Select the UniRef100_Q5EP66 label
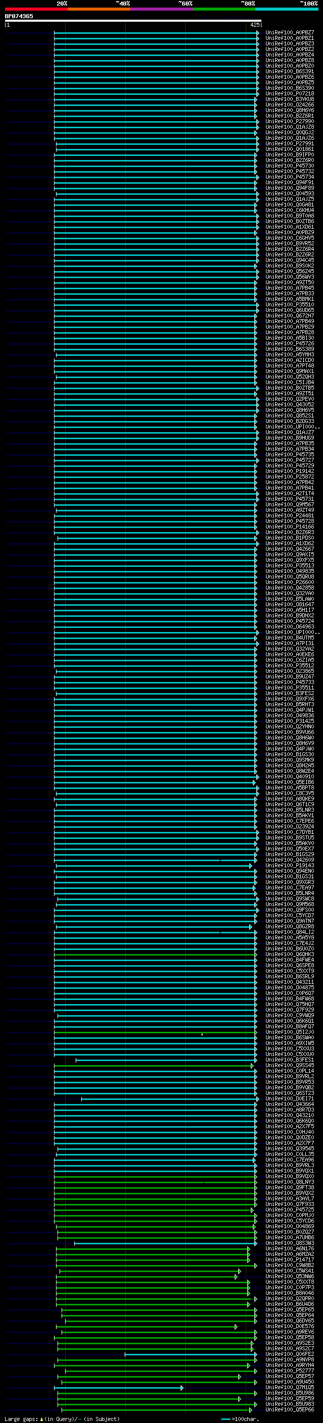323x1423 pixels. 290,1410
